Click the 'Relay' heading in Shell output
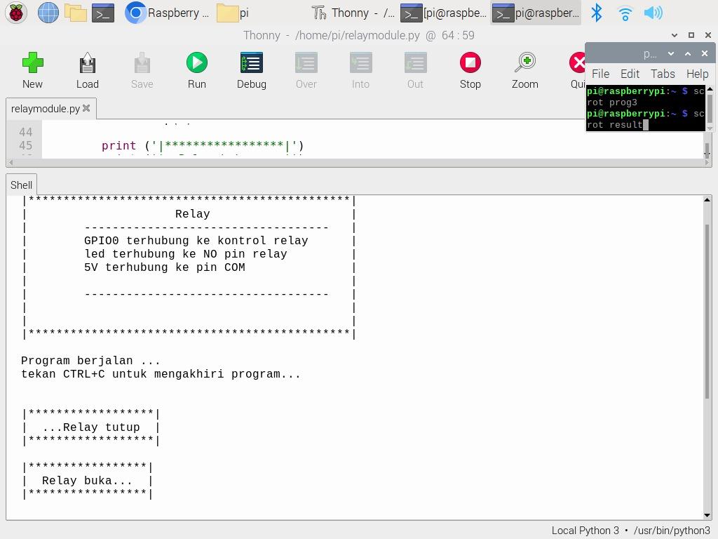Image resolution: width=718 pixels, height=539 pixels. [x=192, y=214]
